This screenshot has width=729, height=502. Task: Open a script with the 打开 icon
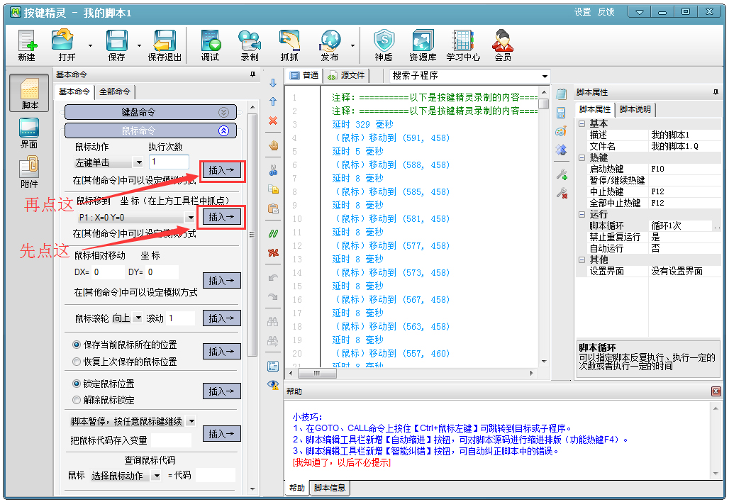(x=63, y=45)
